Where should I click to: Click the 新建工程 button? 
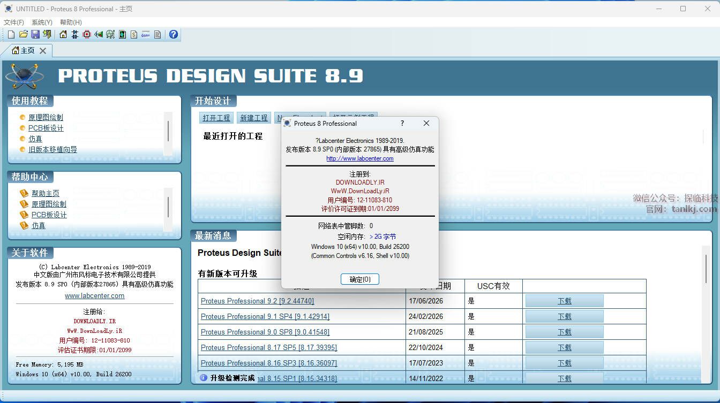click(x=254, y=118)
